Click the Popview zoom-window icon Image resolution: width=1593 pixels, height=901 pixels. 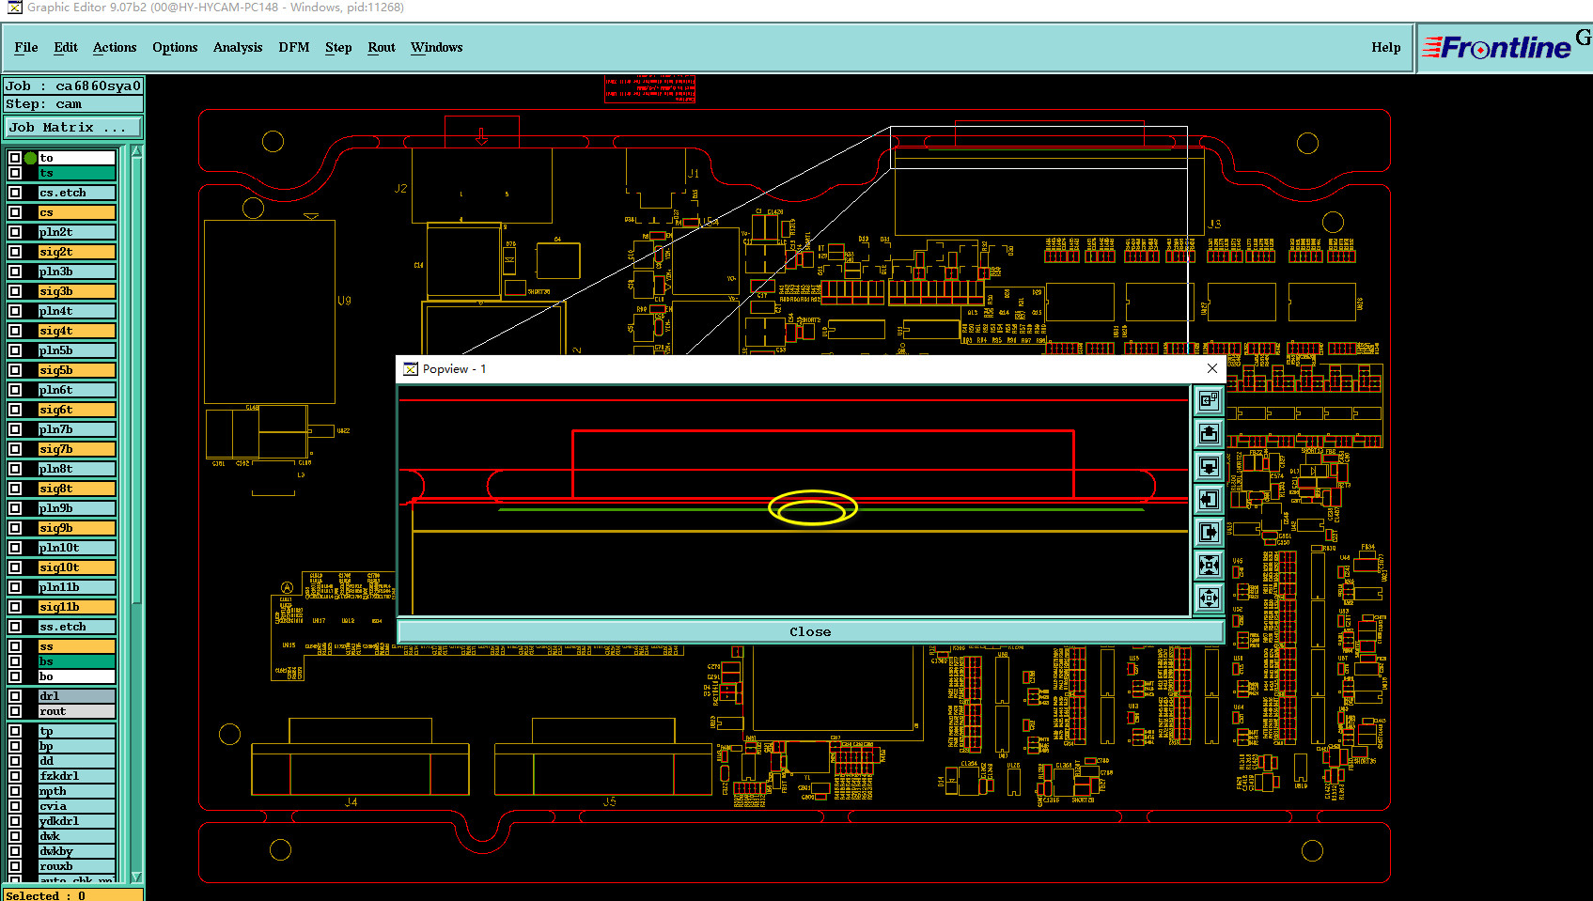pos(1209,401)
